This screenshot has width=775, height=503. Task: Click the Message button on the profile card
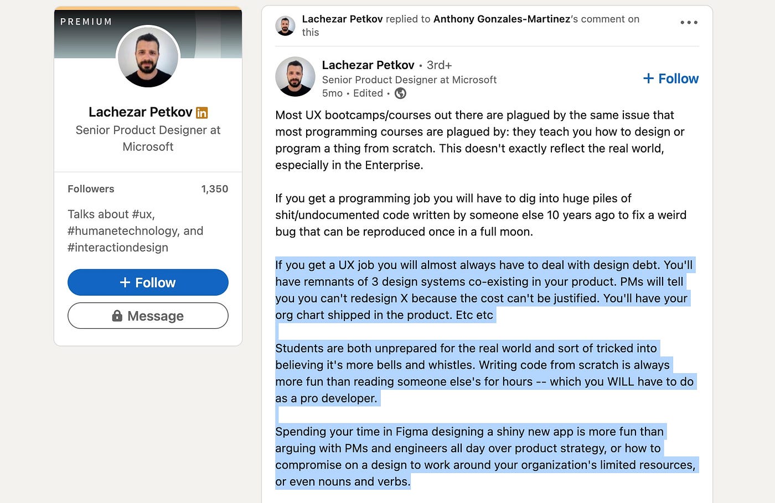(x=148, y=316)
